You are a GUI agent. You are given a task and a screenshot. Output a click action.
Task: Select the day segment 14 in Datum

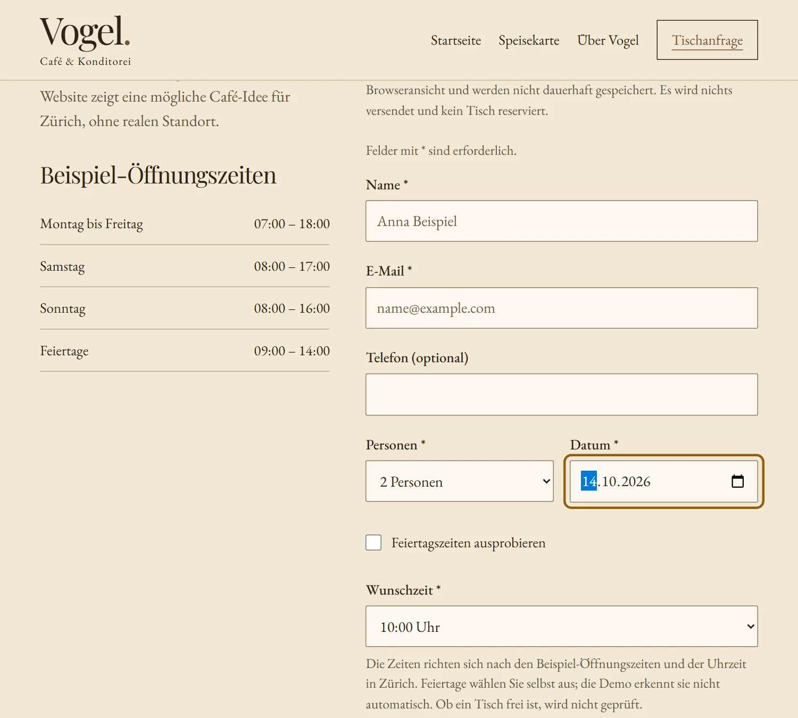[589, 481]
